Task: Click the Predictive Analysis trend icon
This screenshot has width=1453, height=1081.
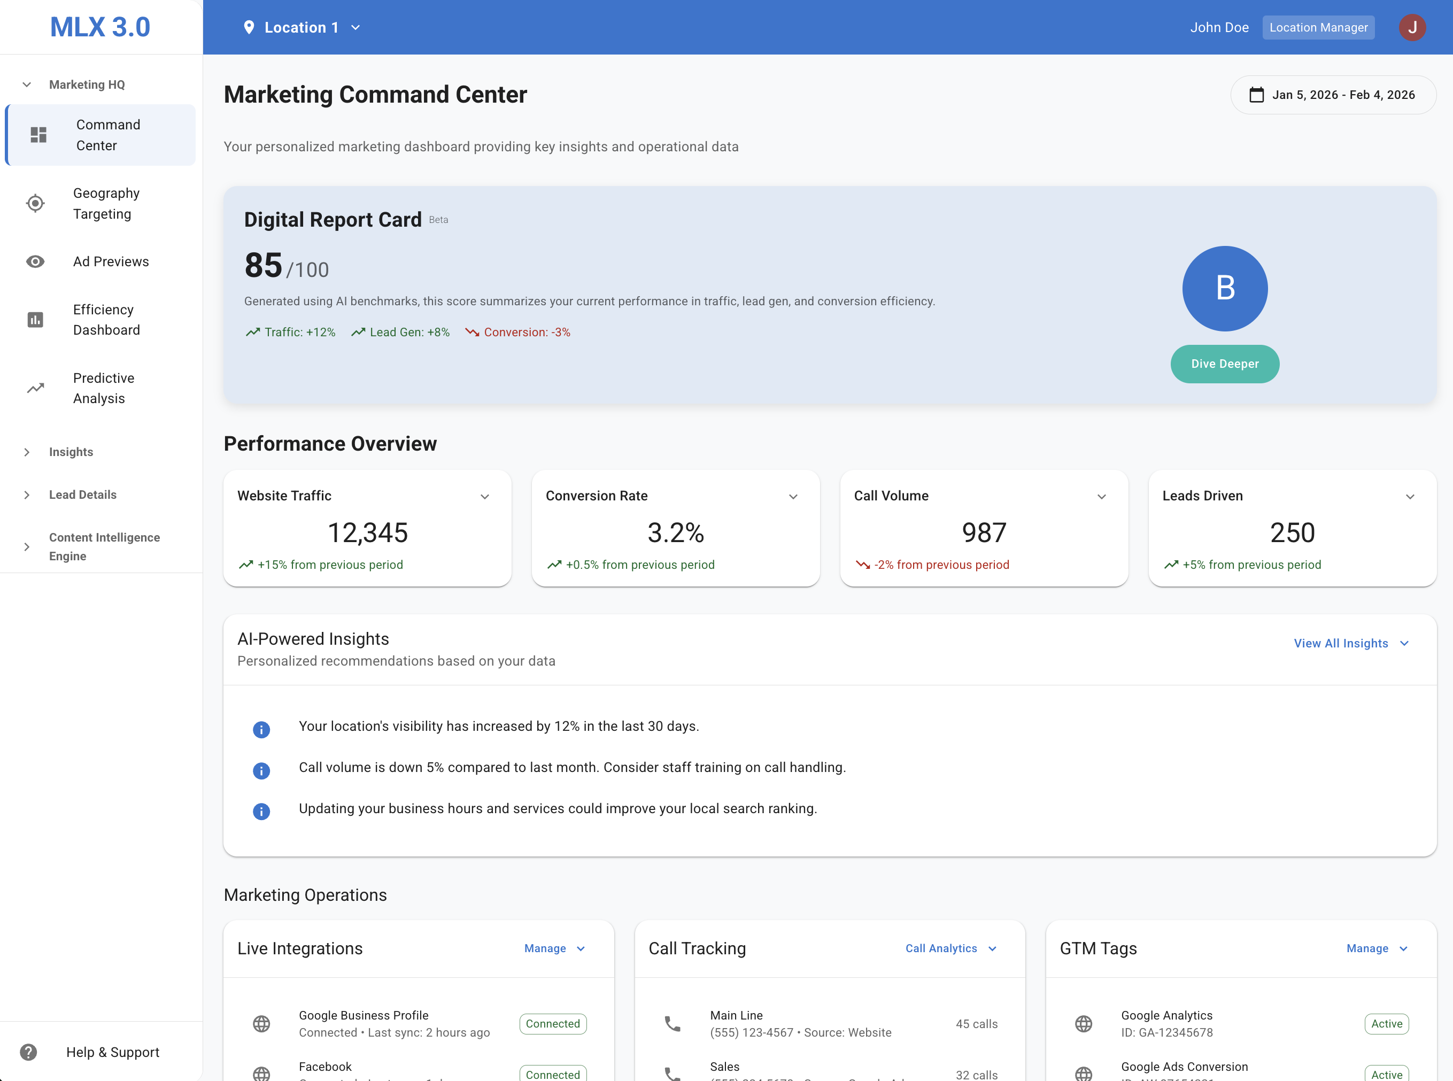Action: [x=35, y=388]
